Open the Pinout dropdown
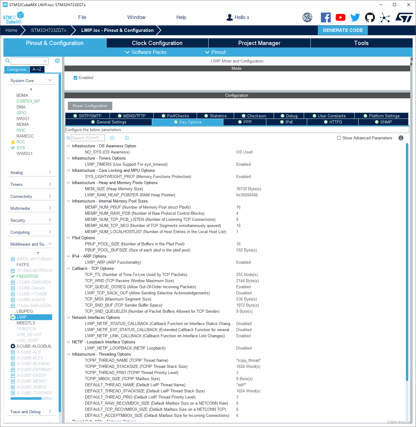Image resolution: width=416 pixels, height=427 pixels. coord(215,52)
